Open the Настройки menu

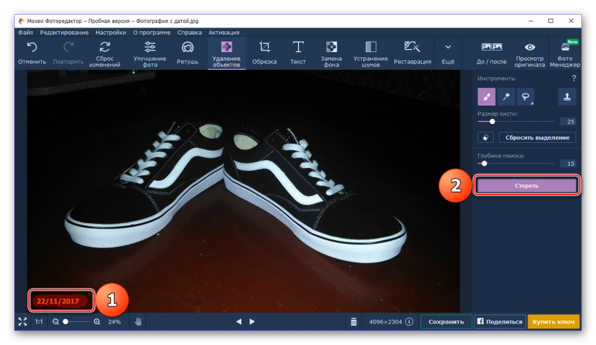tap(110, 33)
